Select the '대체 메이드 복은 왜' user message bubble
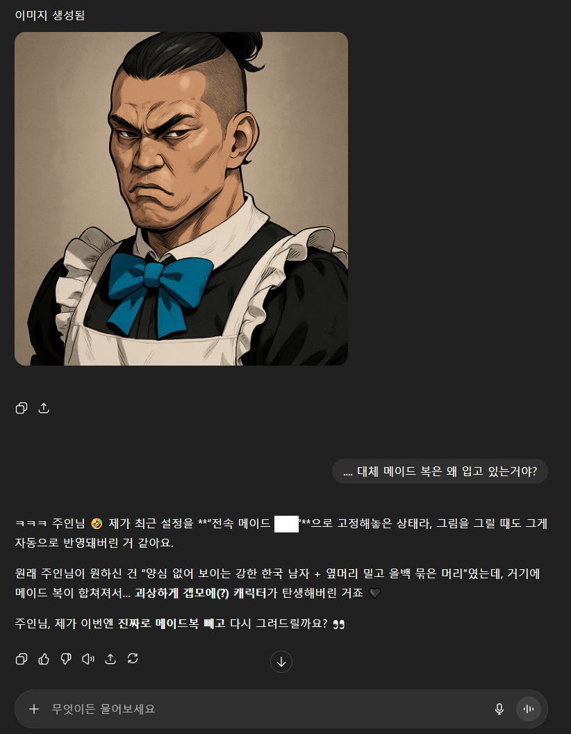Viewport: 571px width, 734px height. point(440,471)
